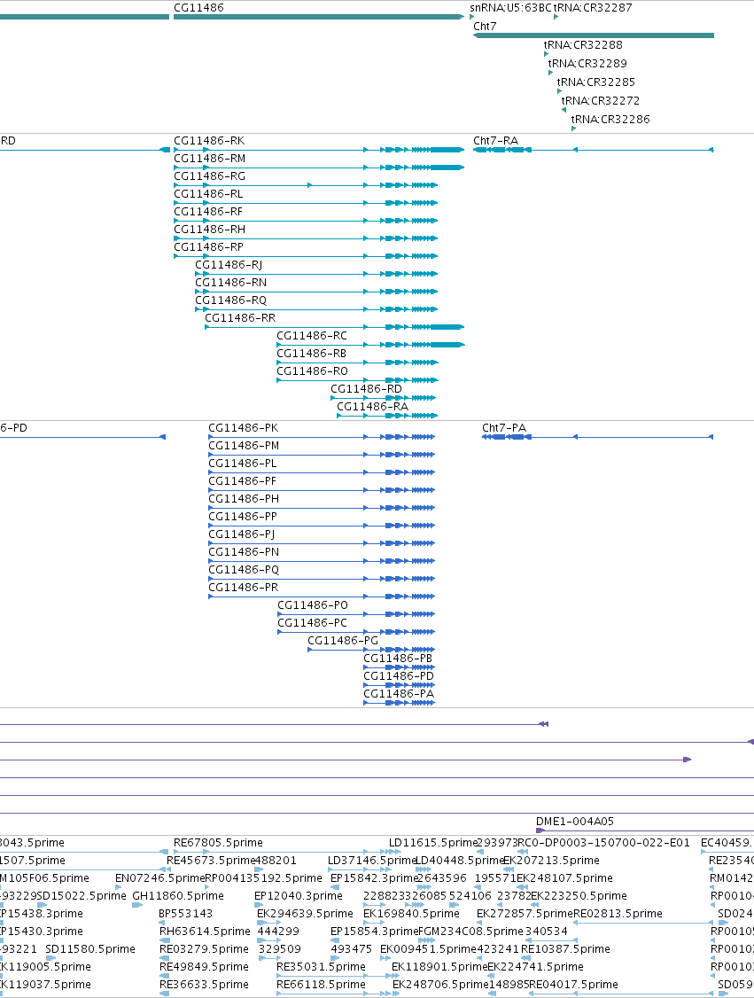The width and height of the screenshot is (754, 998).
Task: Select the CG11486-PH protein
Action: pos(244,499)
